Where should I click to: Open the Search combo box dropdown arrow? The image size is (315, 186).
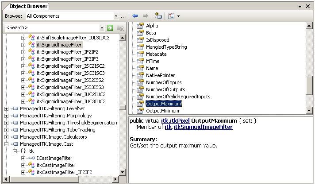102,28
